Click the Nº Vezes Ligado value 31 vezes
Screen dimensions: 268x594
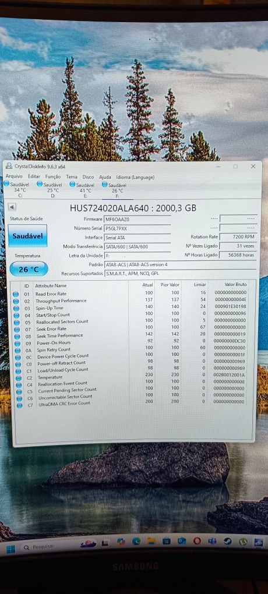238,246
